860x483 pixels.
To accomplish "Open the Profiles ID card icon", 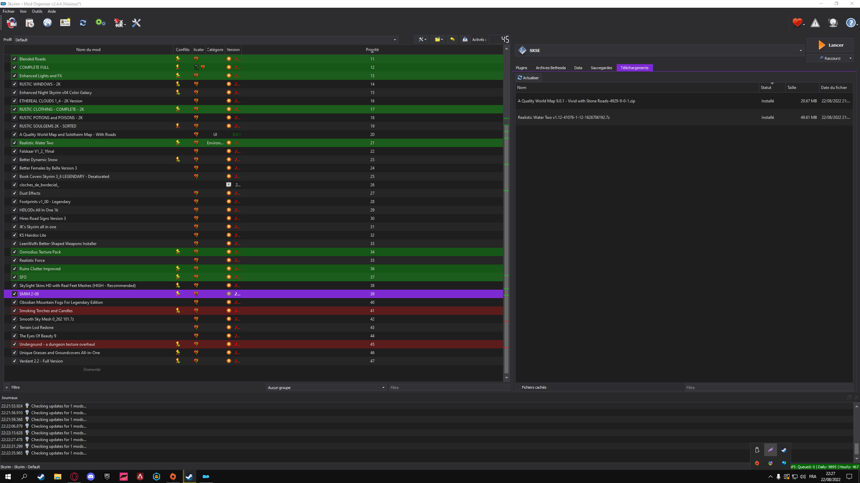I will click(x=65, y=23).
